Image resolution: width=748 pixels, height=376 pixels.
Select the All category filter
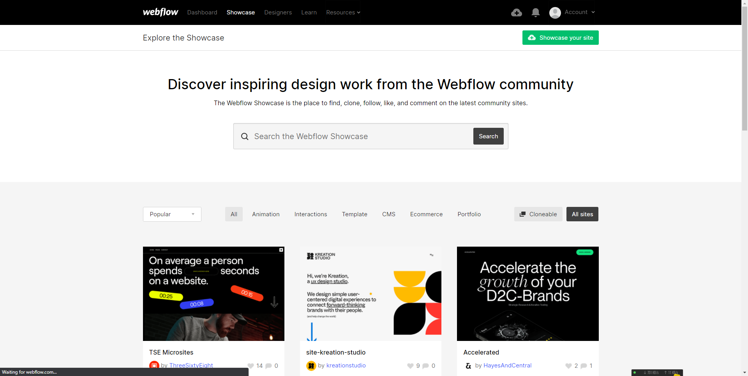coord(234,214)
